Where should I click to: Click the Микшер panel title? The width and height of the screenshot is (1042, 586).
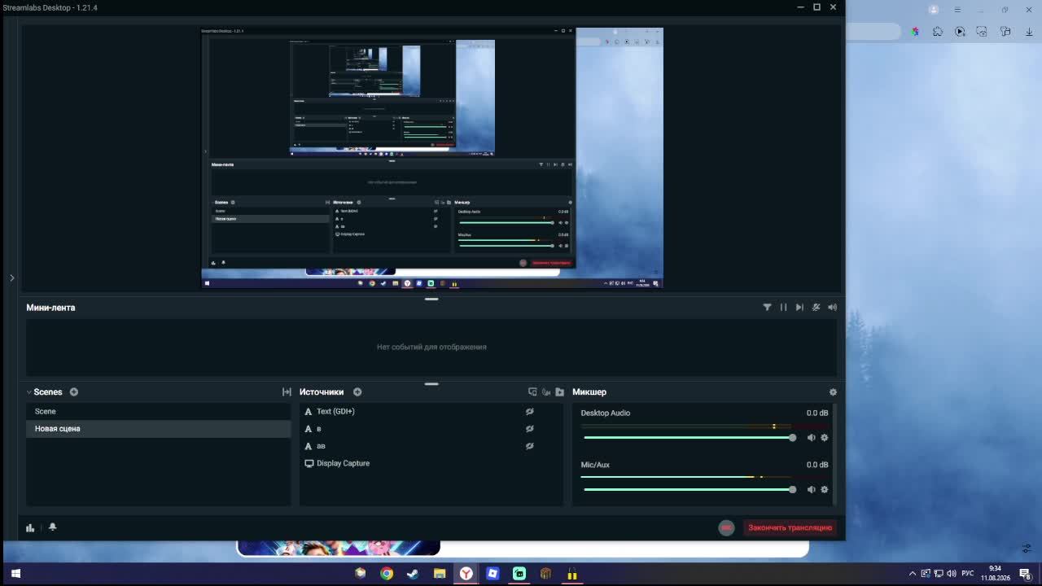(x=589, y=392)
